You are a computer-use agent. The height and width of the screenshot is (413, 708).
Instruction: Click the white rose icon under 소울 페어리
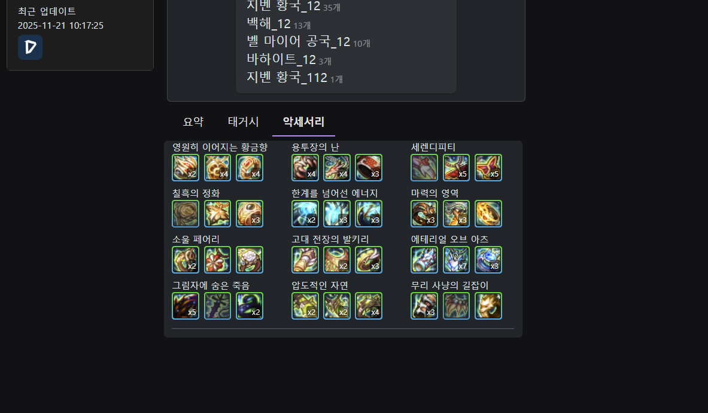pos(249,260)
